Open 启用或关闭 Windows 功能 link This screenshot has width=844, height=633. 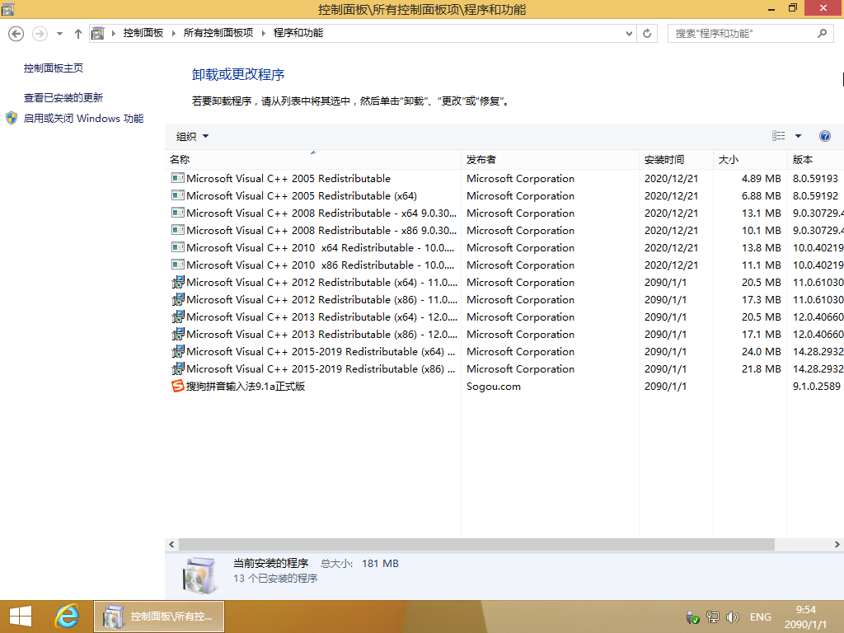pos(83,119)
